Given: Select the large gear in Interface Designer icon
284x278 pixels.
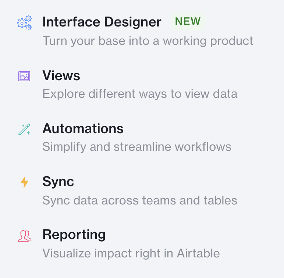Looking at the screenshot, I should pyautogui.click(x=22, y=23).
